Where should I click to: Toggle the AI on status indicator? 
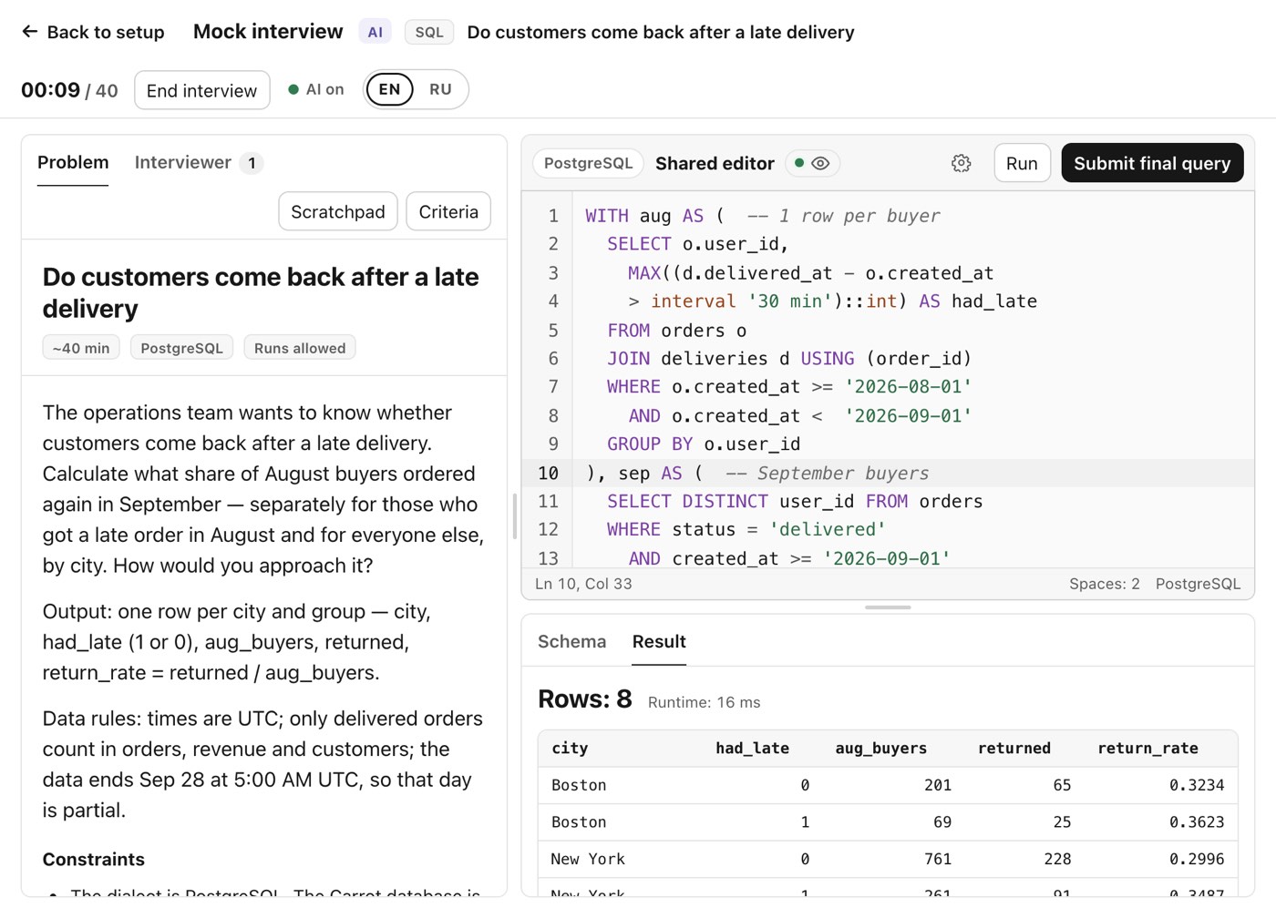pyautogui.click(x=315, y=89)
